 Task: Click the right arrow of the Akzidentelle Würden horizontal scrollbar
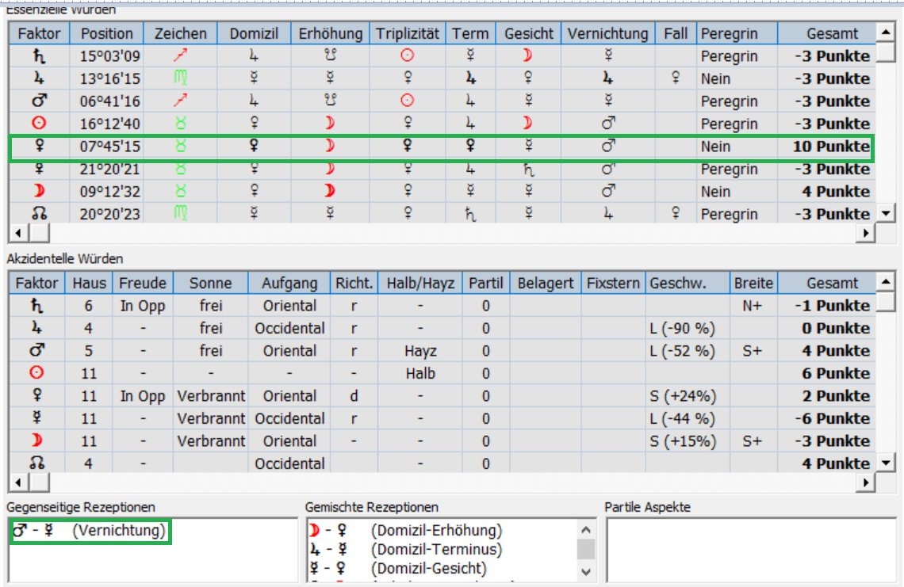[867, 482]
